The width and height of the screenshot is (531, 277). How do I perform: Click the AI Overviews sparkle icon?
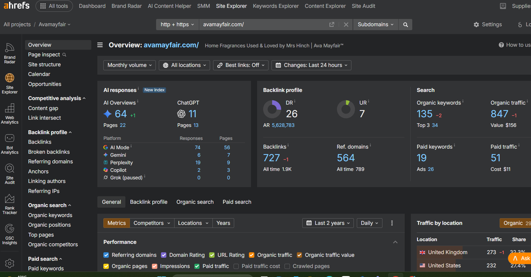tap(108, 114)
